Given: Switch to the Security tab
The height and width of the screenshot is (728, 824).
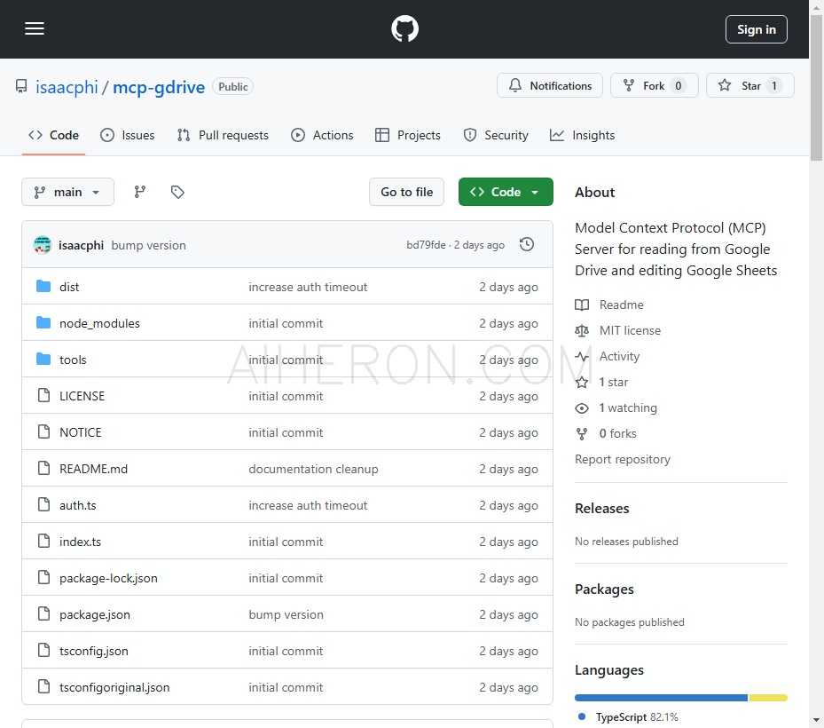Looking at the screenshot, I should coord(496,135).
